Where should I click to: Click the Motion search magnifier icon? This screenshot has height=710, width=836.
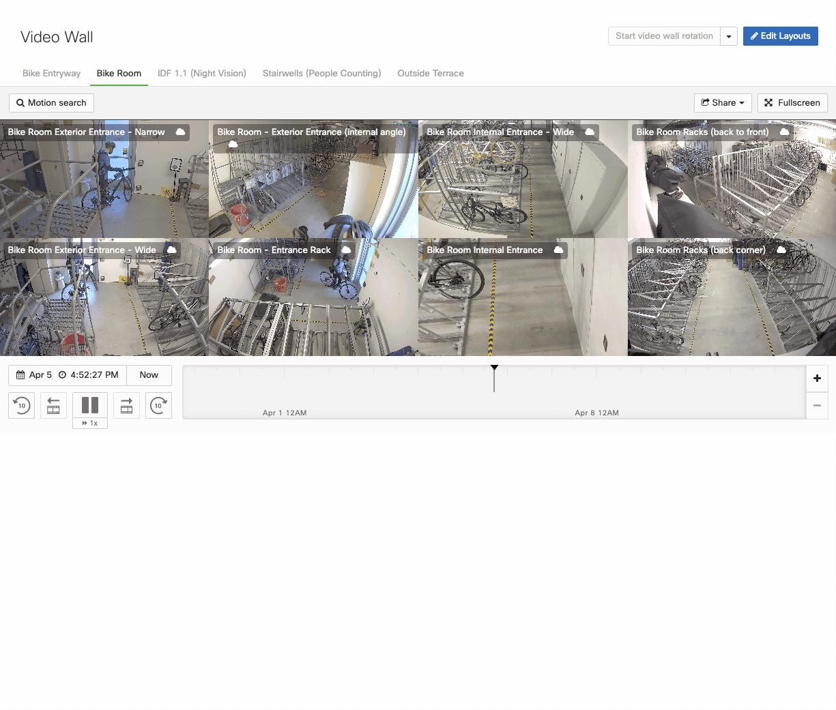pos(20,103)
